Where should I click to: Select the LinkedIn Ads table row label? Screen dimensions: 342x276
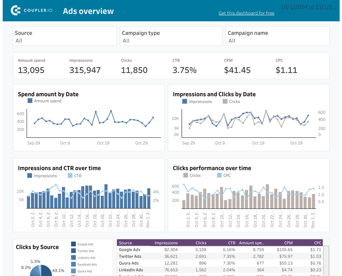131,270
